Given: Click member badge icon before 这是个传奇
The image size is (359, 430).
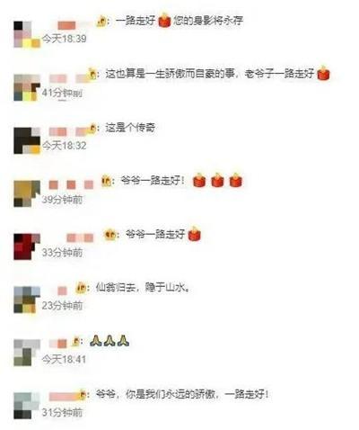Looking at the screenshot, I should pos(92,129).
